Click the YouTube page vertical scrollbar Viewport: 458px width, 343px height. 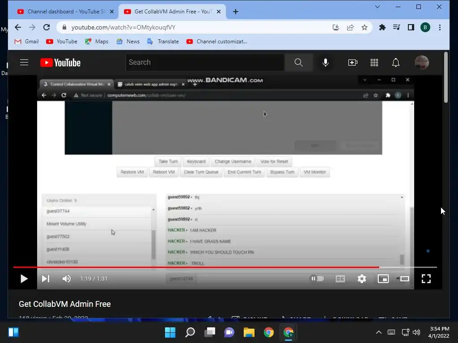[446, 78]
